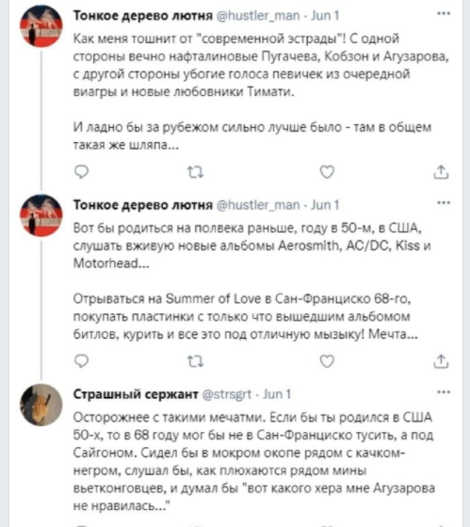
Task: Open more options for the first tweet
Action: pyautogui.click(x=444, y=13)
